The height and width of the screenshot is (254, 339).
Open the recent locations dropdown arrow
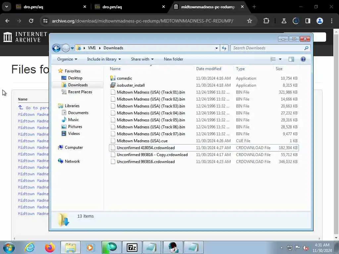point(72,48)
